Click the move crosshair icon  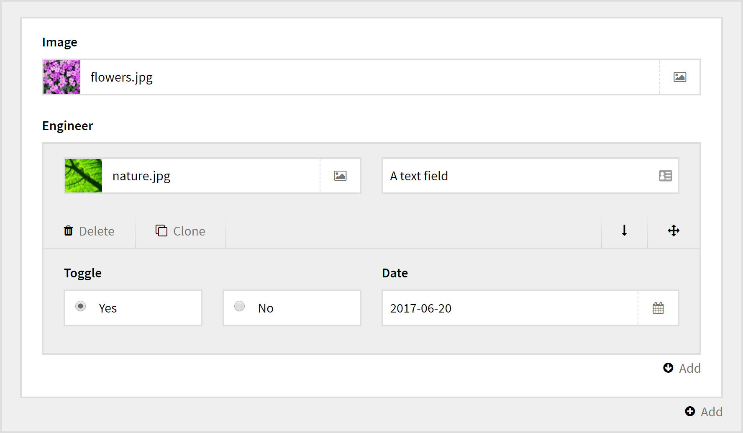674,231
